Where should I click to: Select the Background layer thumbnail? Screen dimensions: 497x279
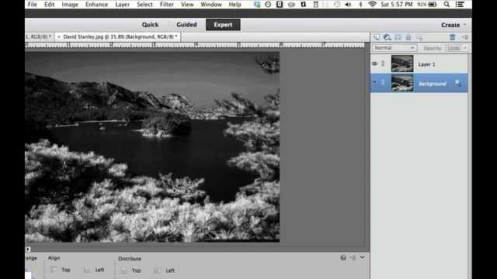tap(402, 83)
